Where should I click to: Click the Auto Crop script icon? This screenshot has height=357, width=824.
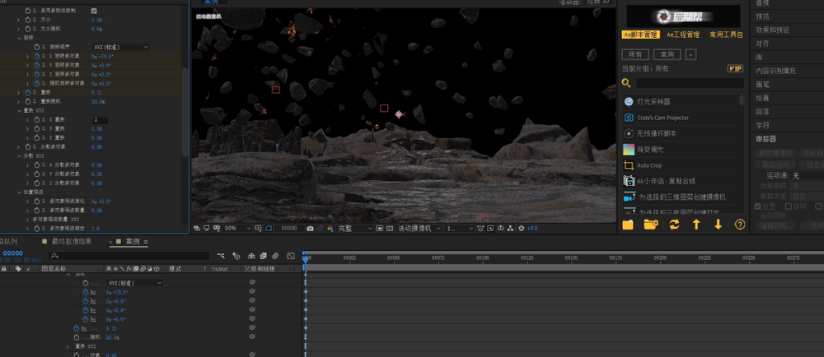(629, 165)
